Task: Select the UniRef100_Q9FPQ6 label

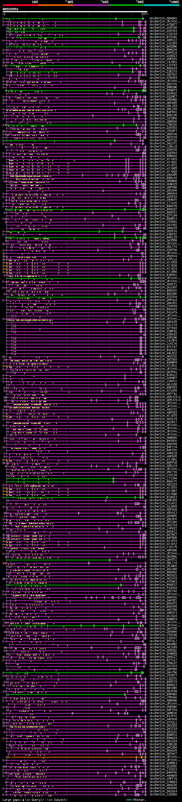Action: point(163,187)
